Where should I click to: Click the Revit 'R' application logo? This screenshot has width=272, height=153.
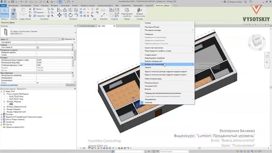2,2
